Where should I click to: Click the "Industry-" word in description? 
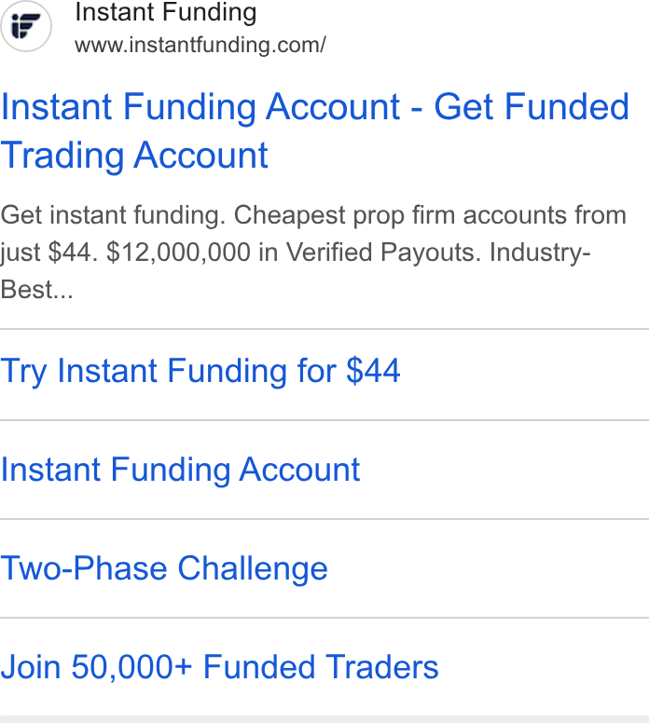(540, 252)
